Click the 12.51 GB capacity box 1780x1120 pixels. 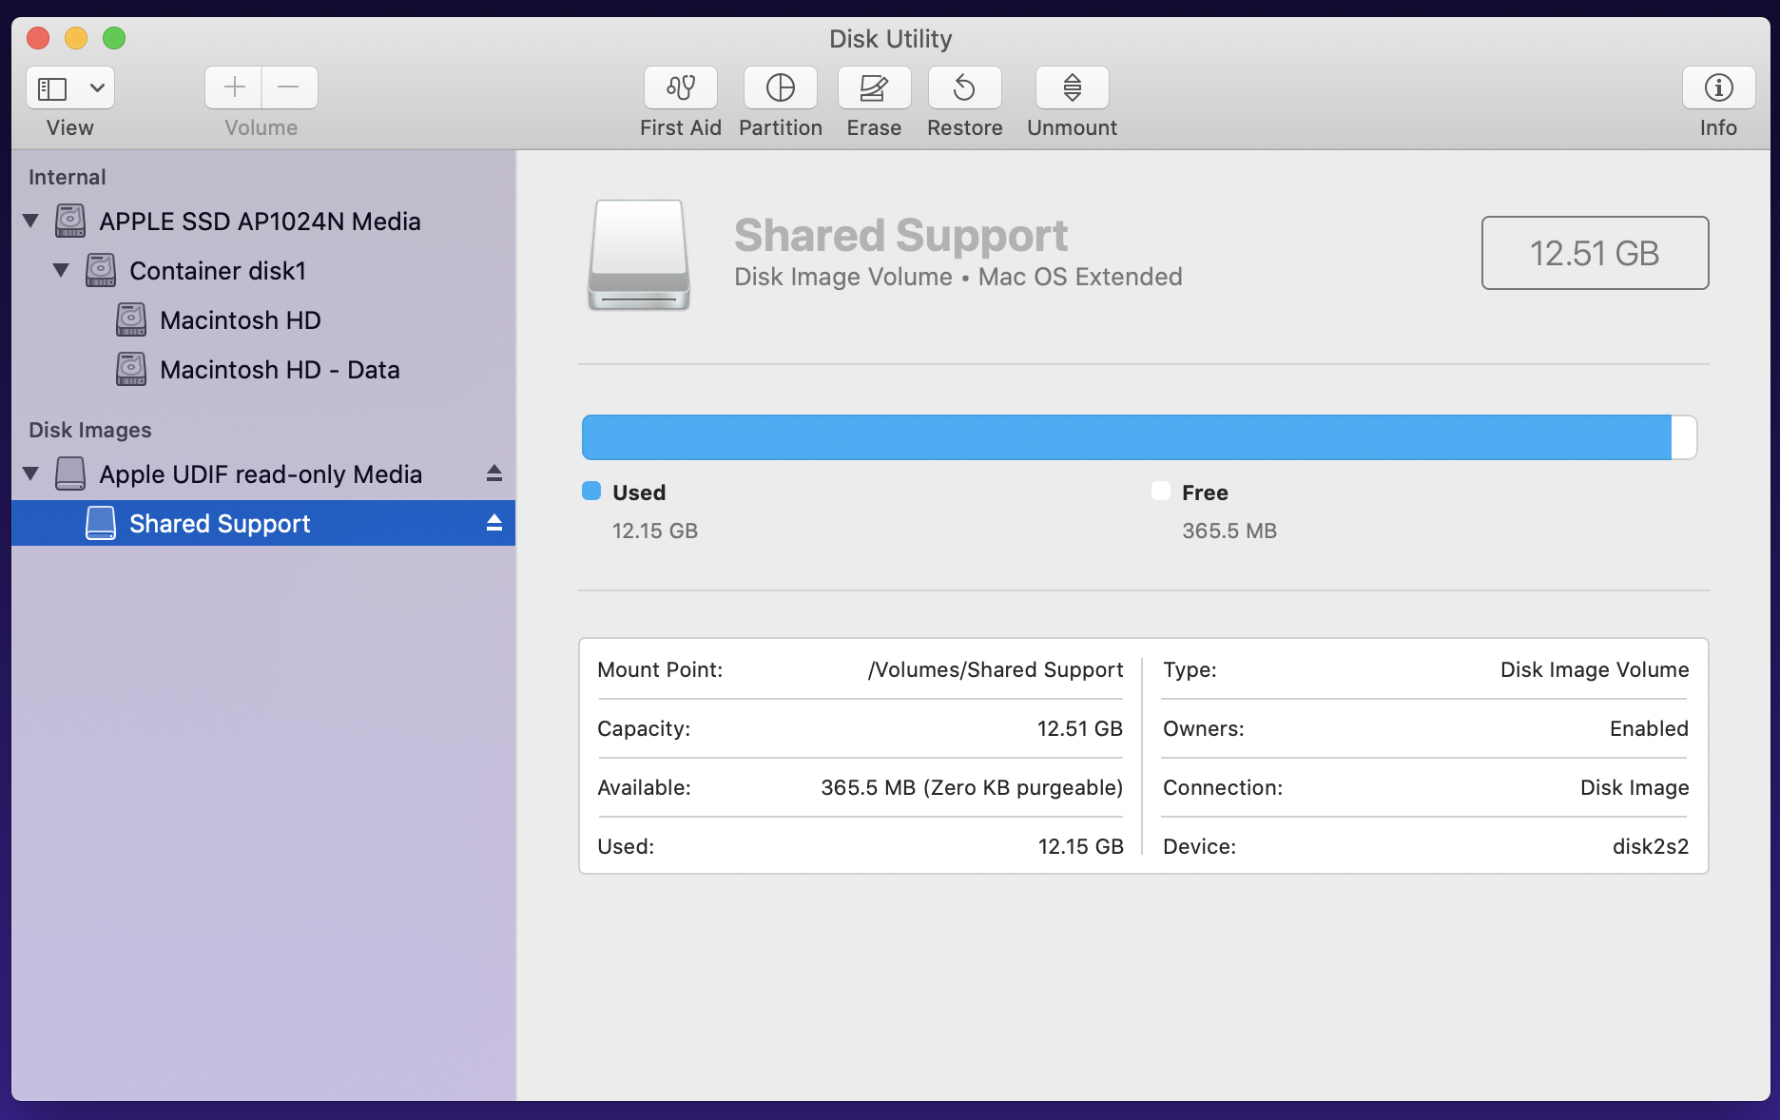tap(1595, 253)
